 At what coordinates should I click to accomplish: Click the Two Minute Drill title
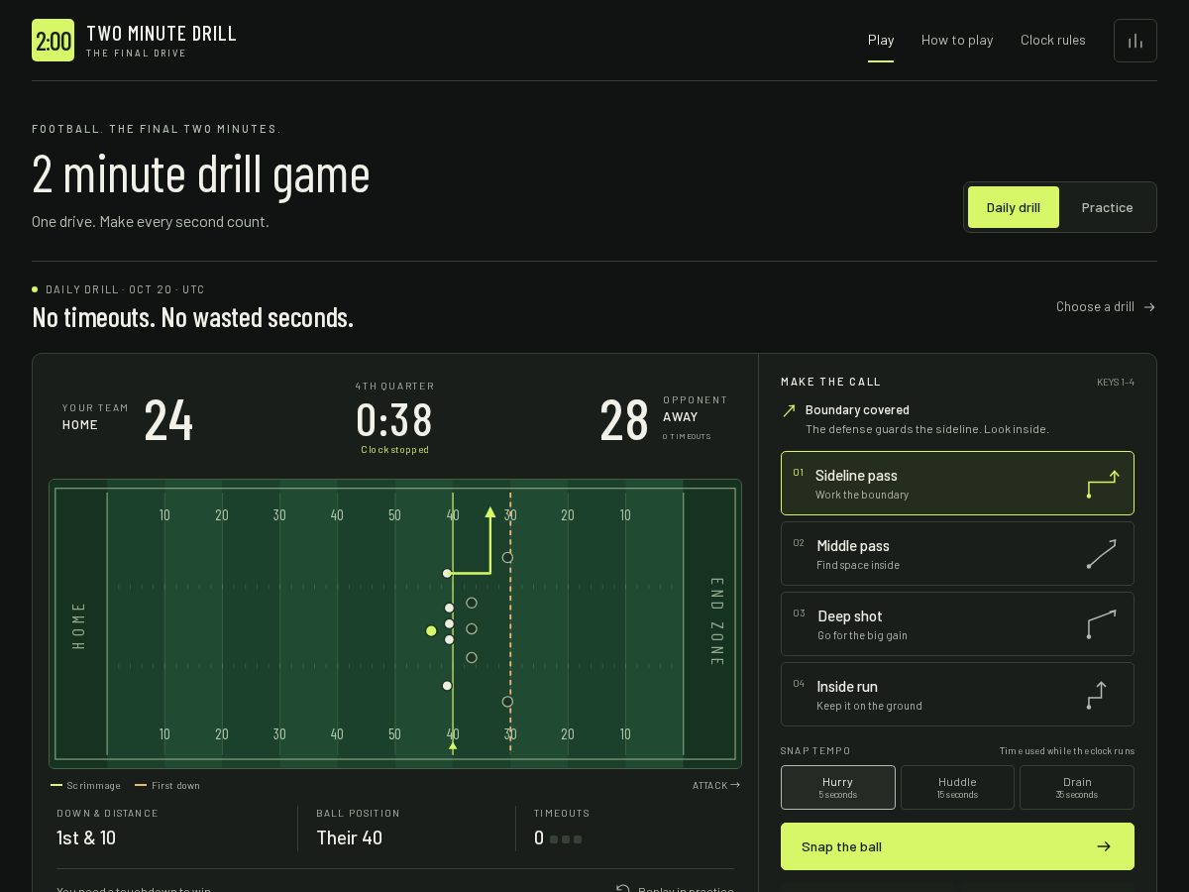point(162,34)
